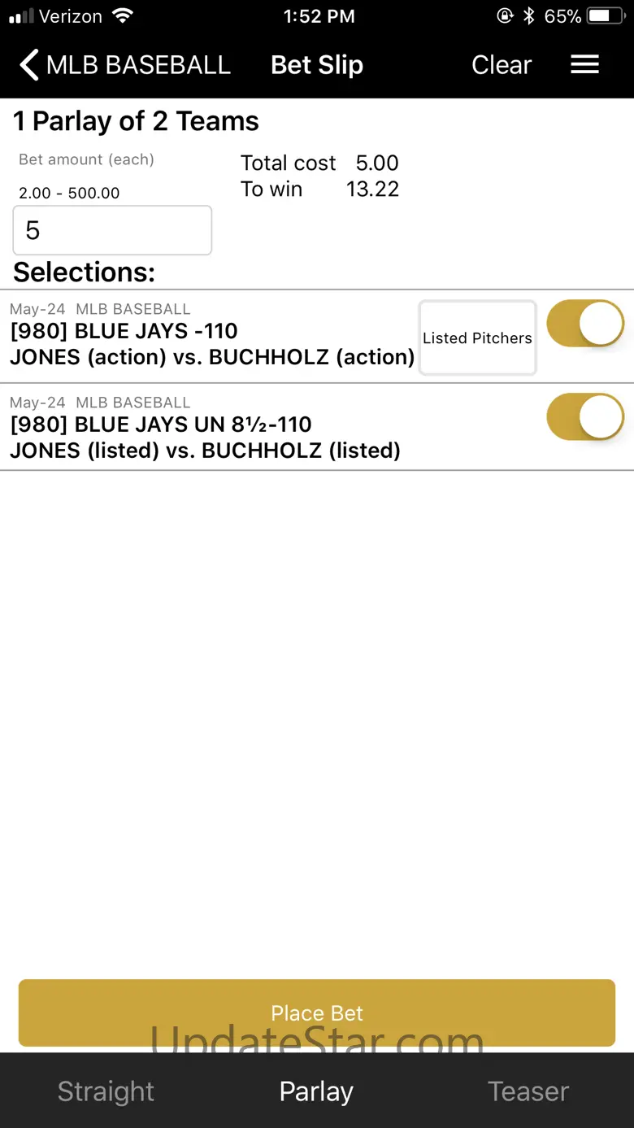Open the Listed Pitchers option selector
The image size is (634, 1128).
coord(477,338)
